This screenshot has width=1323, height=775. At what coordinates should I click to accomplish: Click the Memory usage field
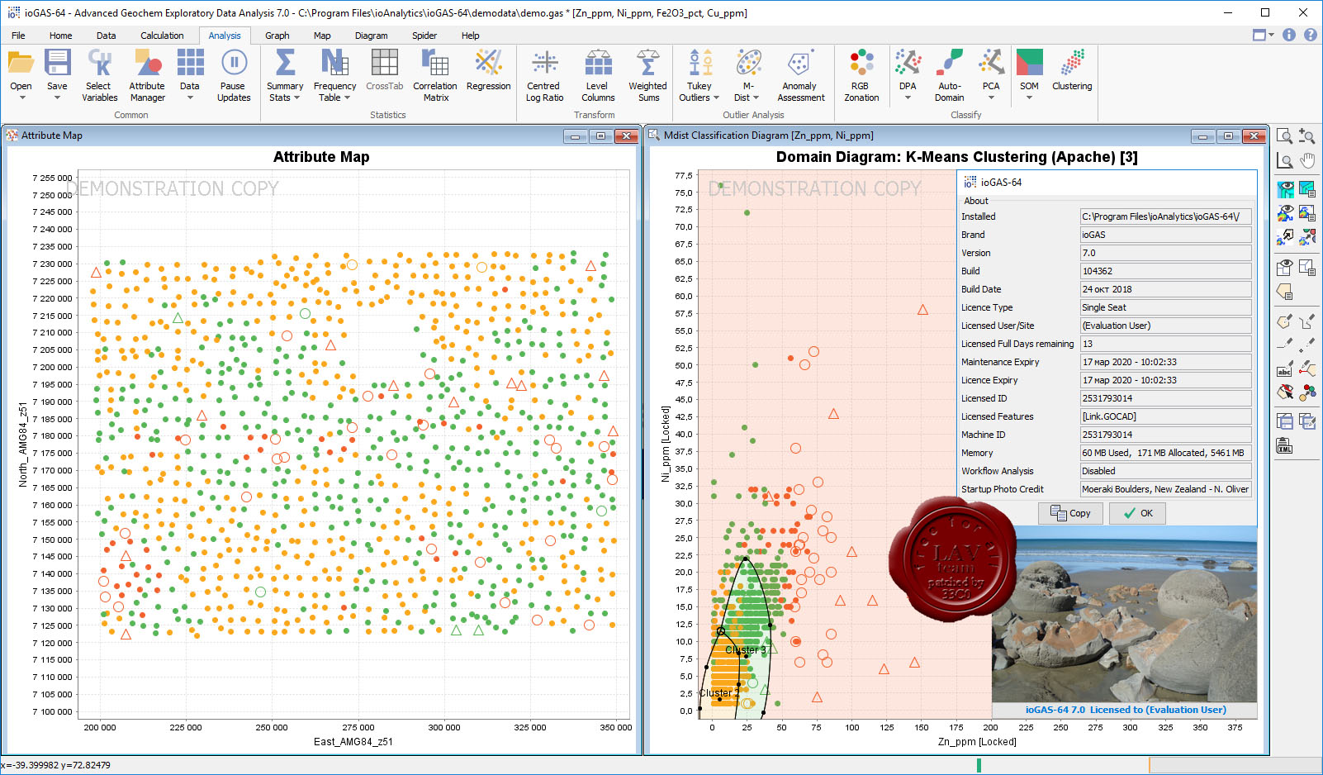coord(1165,453)
